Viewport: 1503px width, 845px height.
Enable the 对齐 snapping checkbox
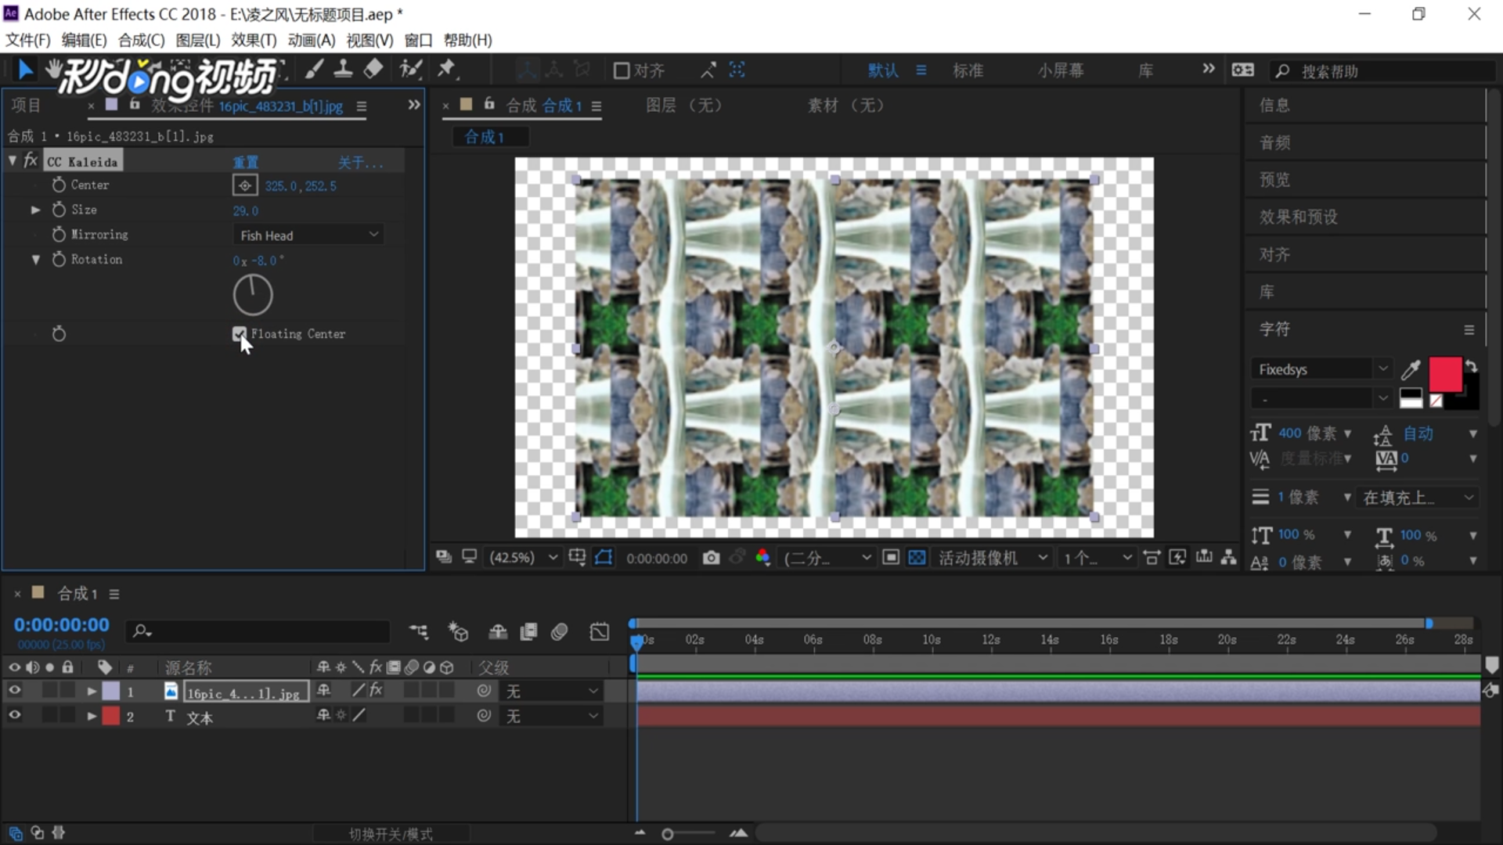tap(622, 70)
